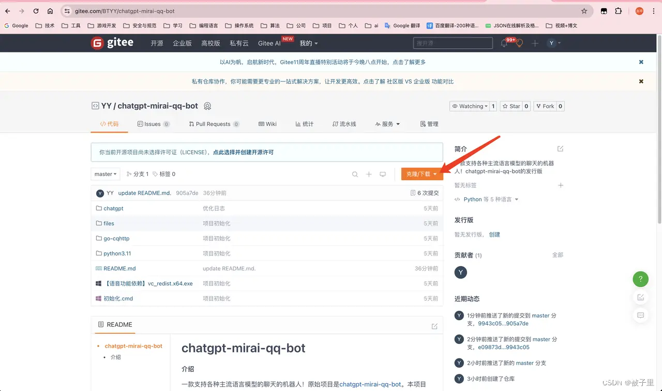Click the Gitee logo in header
This screenshot has height=391, width=662.
112,43
